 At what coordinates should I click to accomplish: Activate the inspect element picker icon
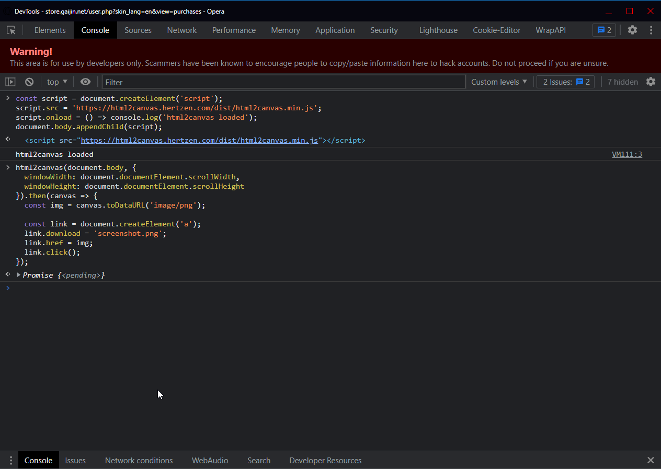tap(11, 30)
